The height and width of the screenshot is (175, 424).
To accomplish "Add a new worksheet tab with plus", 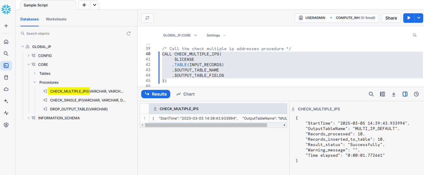I will coord(84,5).
